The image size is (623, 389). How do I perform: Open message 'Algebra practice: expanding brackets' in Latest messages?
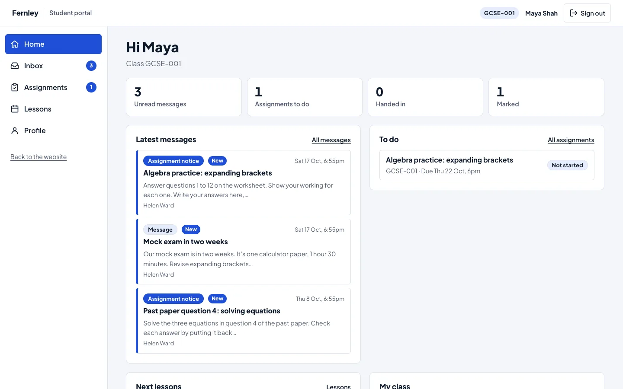(243, 182)
